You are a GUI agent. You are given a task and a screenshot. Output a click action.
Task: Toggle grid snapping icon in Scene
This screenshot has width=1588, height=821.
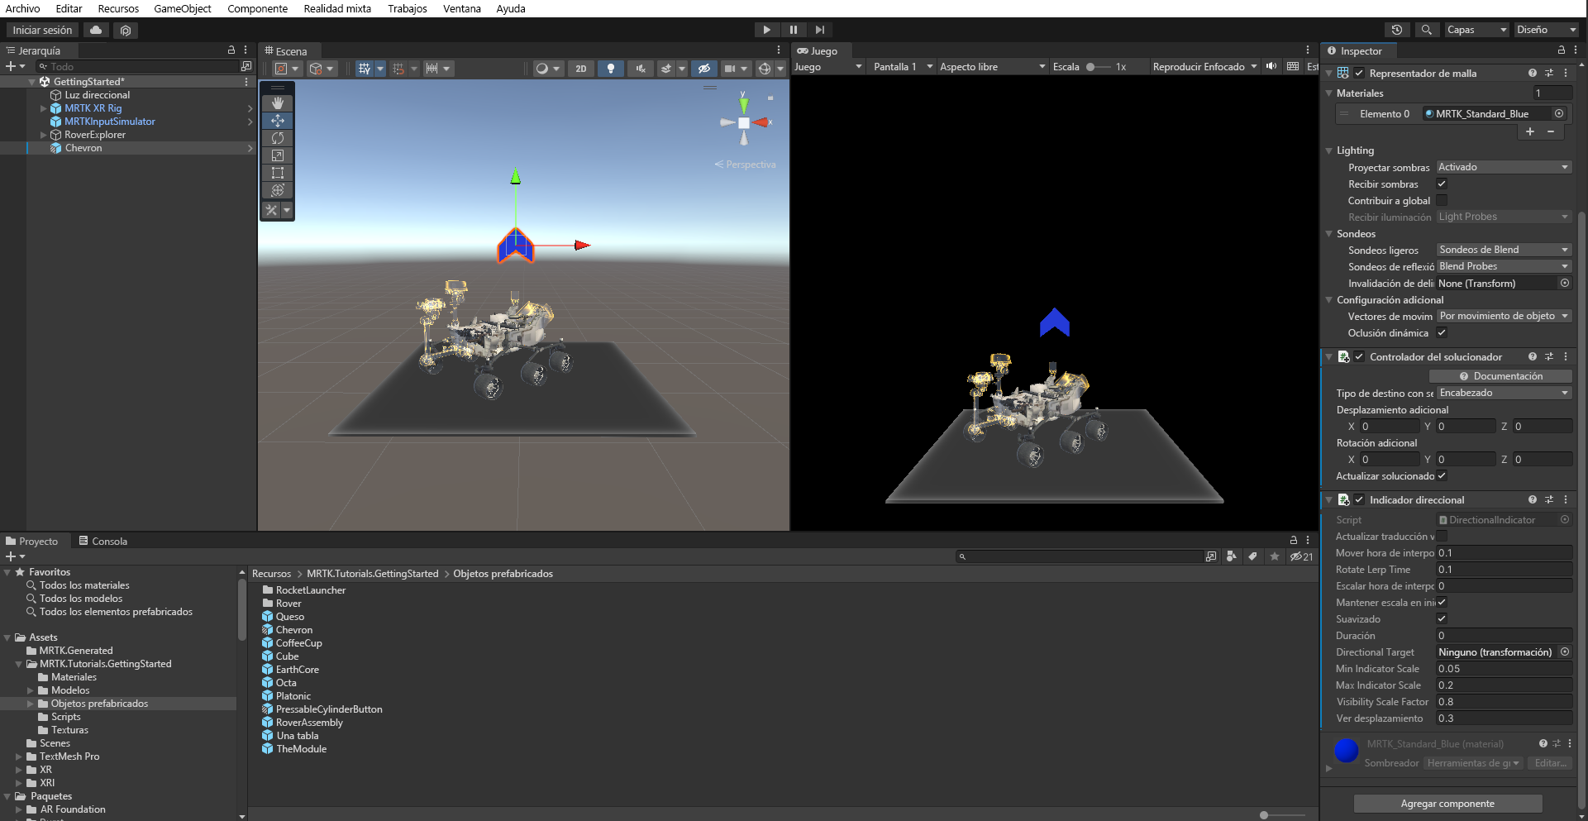(365, 69)
